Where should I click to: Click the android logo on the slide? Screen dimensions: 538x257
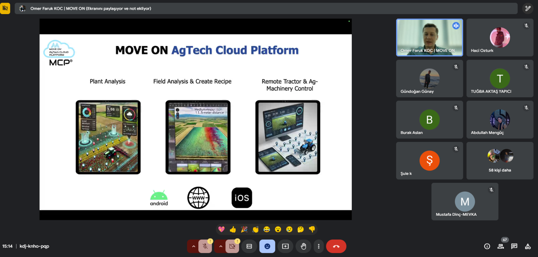[x=159, y=198]
